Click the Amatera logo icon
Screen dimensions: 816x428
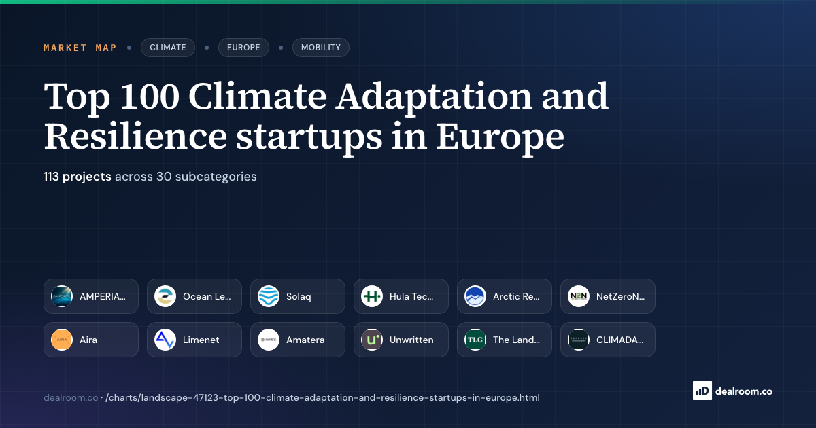tap(269, 340)
